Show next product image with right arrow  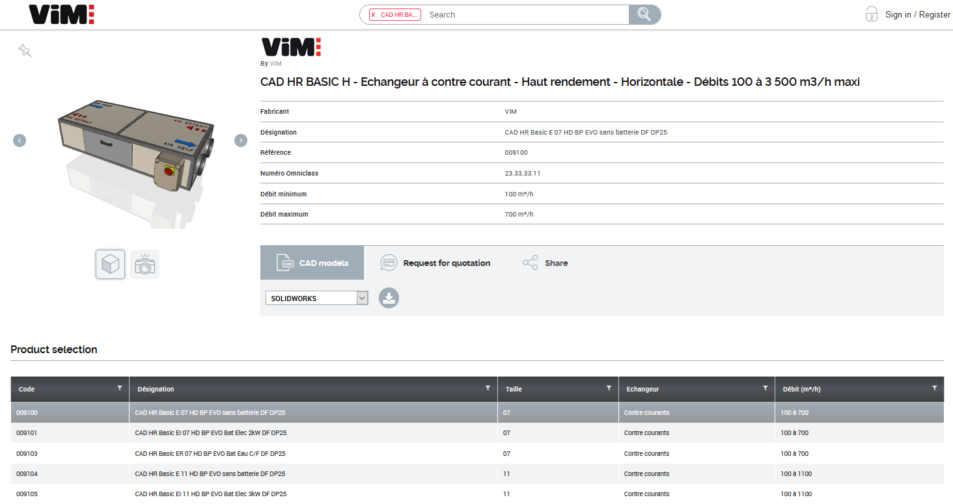pos(241,140)
